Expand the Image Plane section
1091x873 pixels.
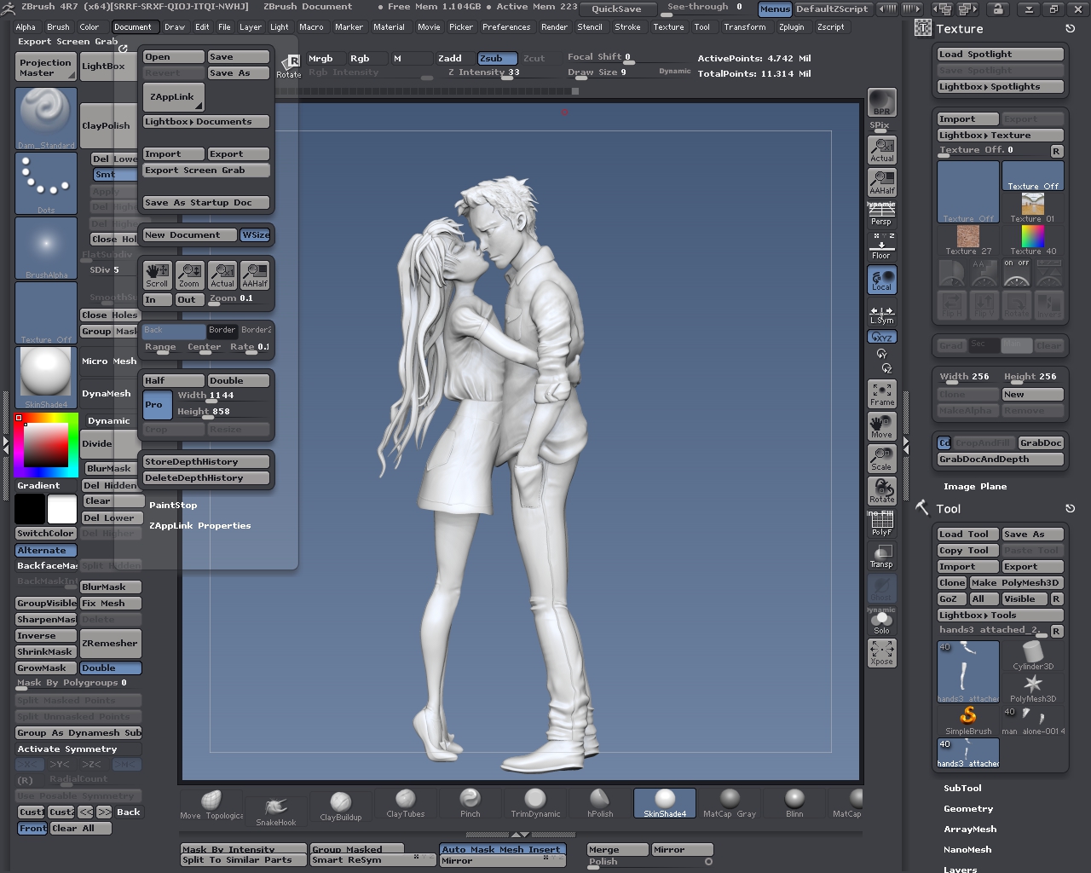[975, 486]
